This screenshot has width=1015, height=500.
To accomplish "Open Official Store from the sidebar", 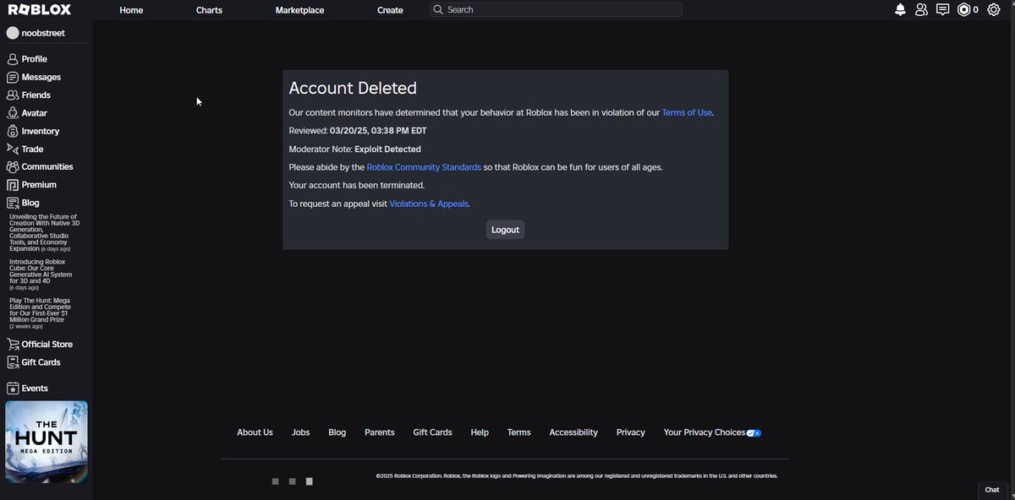I will tap(40, 345).
